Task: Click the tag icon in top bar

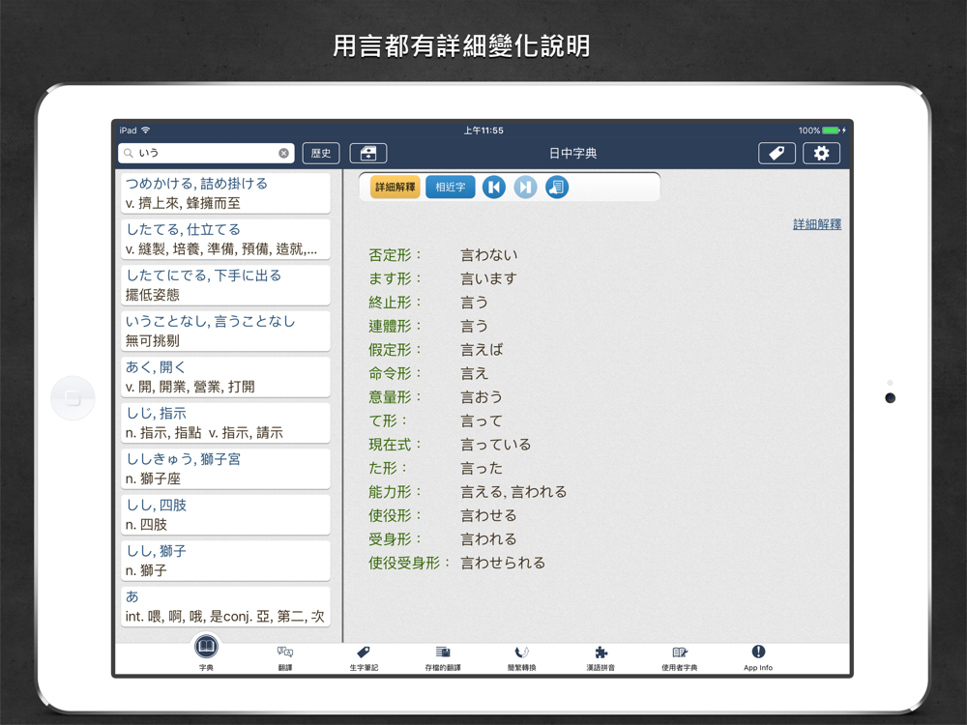Action: click(x=777, y=153)
